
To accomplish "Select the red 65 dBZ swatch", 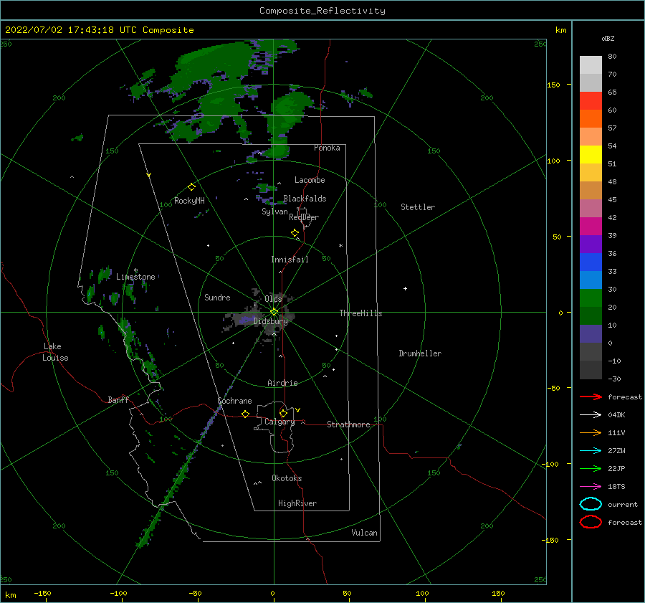I will (591, 101).
